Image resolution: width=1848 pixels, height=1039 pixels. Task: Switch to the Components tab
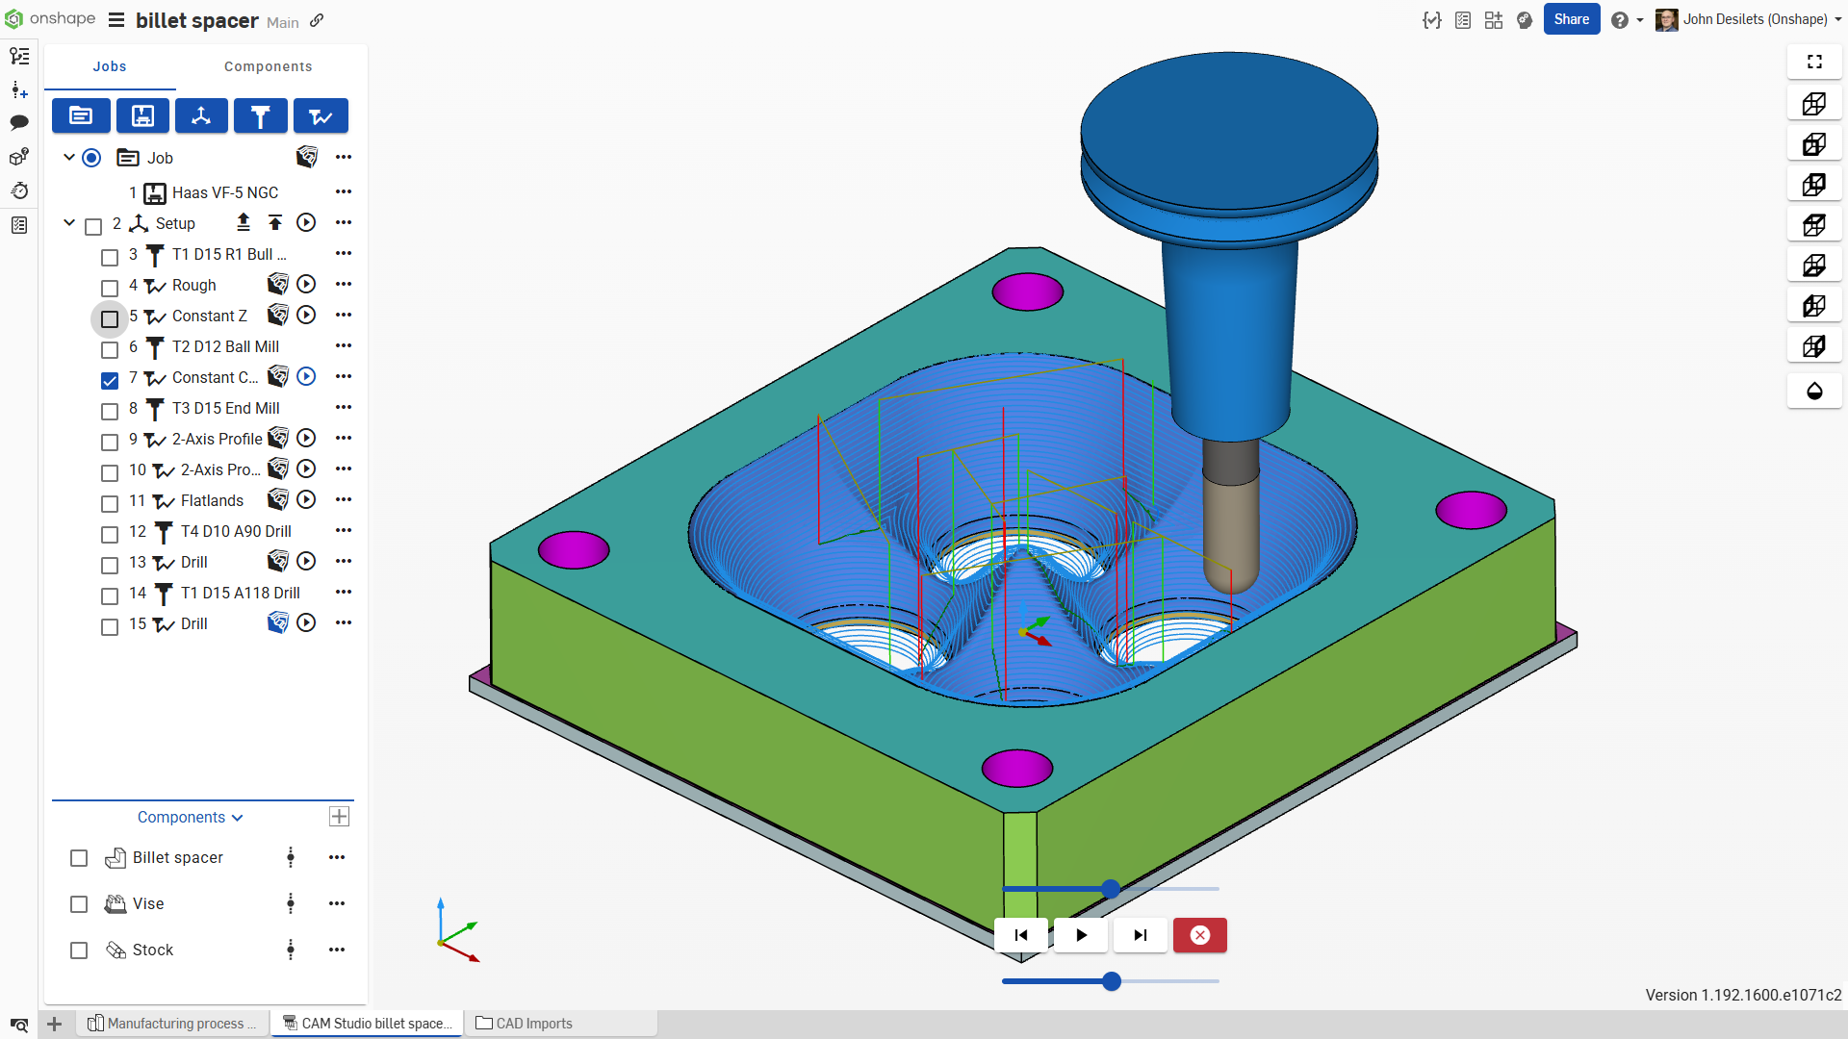coord(268,66)
